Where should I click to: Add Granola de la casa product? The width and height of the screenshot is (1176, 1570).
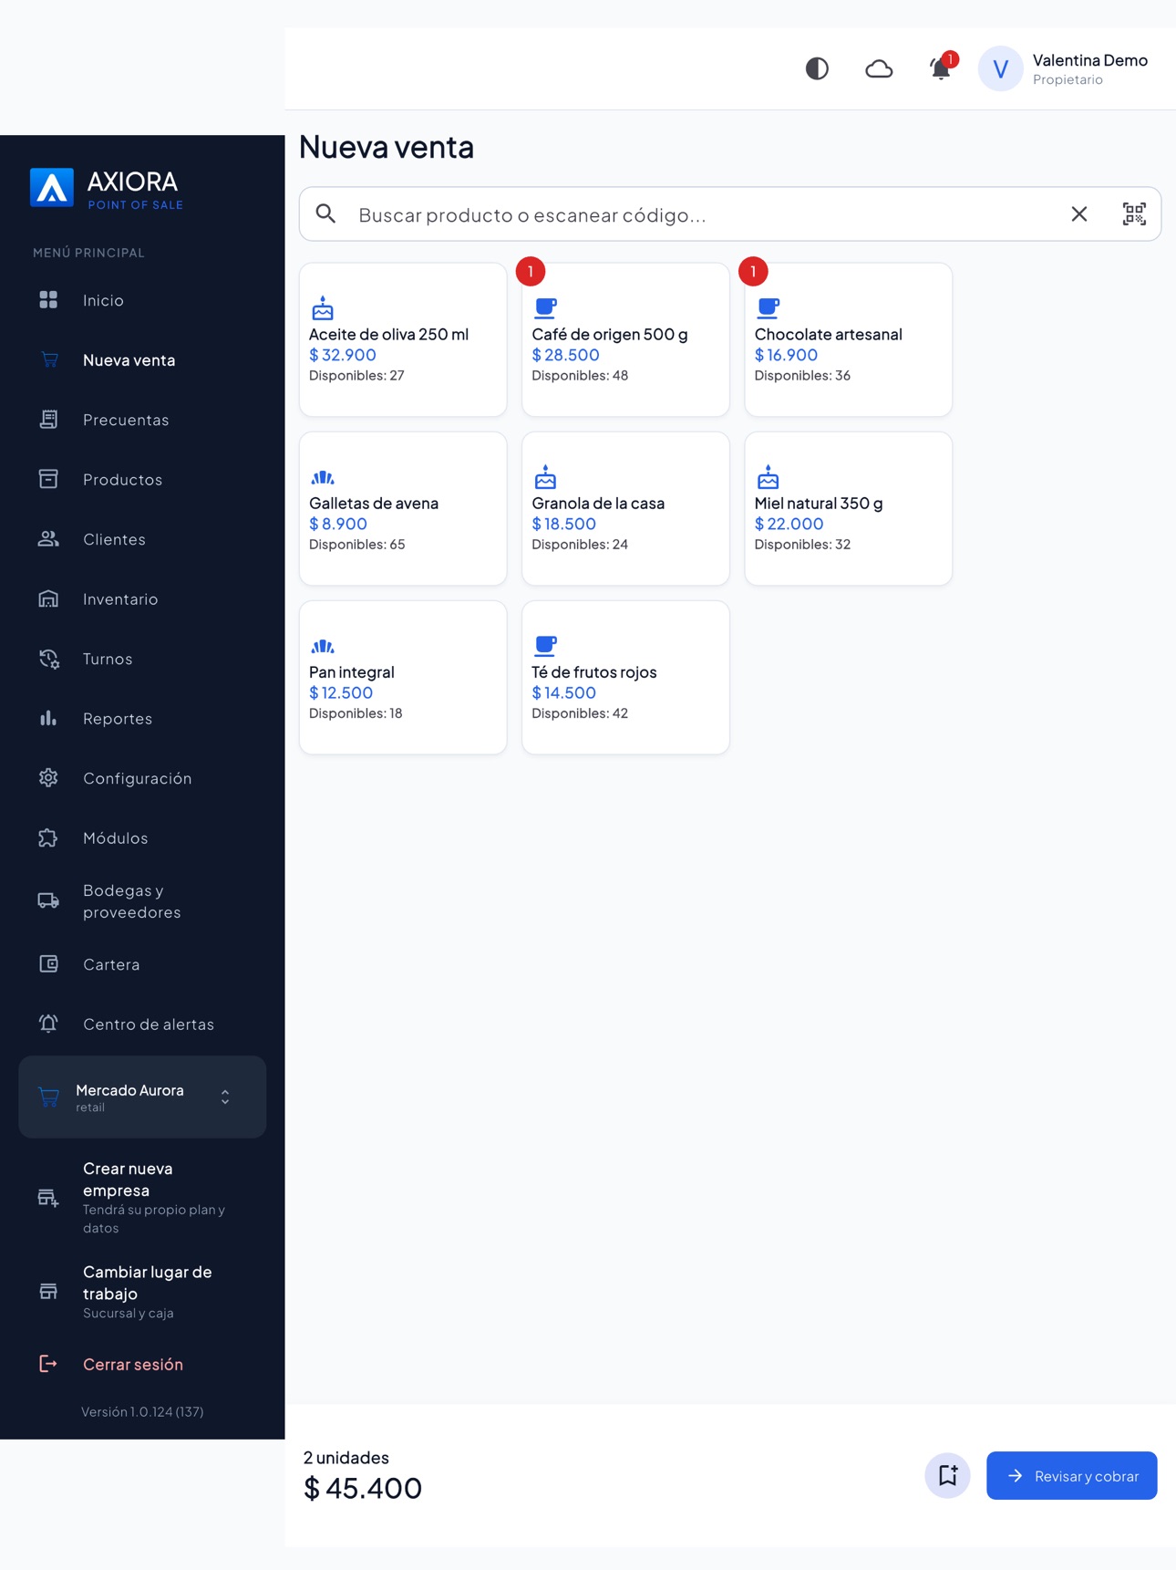(x=625, y=508)
